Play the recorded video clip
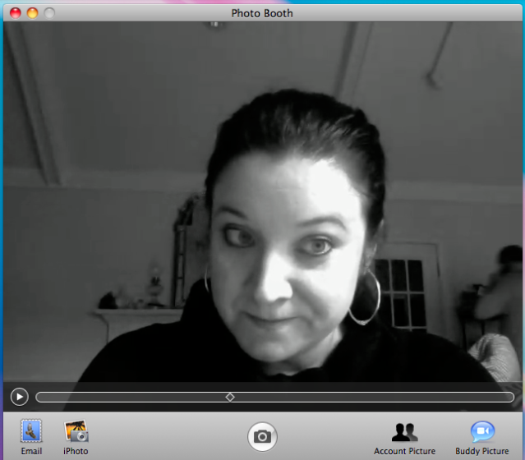Screen dimensions: 525x460 click(x=19, y=397)
